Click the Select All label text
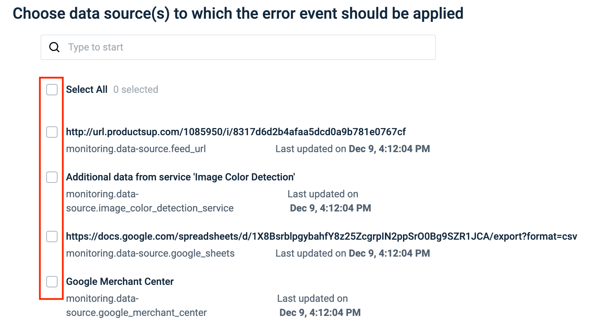The width and height of the screenshot is (614, 329). click(87, 89)
